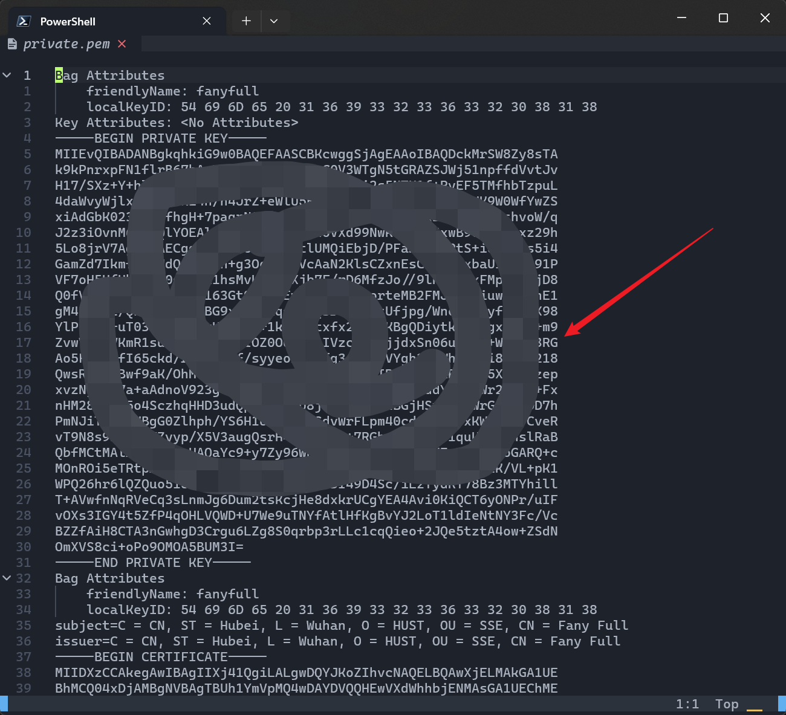Viewport: 786px width, 715px height.
Task: Maximize the terminal window
Action: pyautogui.click(x=723, y=18)
